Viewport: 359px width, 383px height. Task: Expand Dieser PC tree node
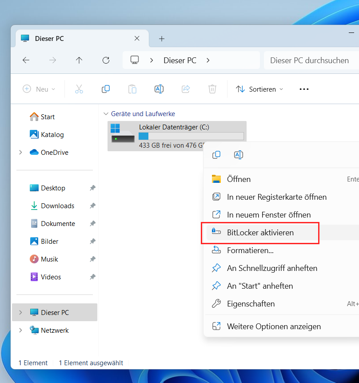20,312
